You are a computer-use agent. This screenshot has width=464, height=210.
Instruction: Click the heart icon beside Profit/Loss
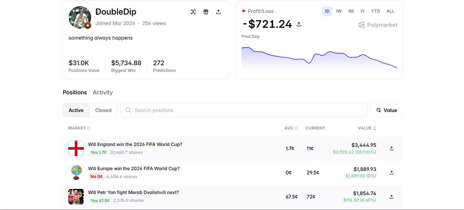[244, 11]
